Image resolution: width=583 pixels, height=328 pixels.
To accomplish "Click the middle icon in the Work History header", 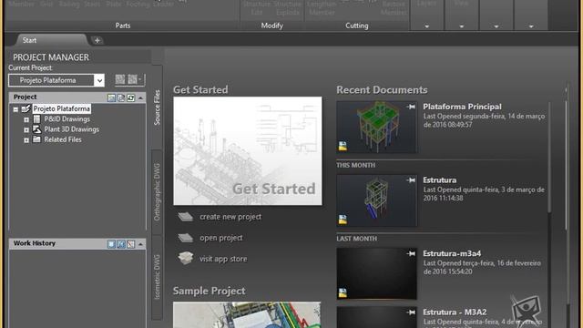I will click(x=121, y=244).
